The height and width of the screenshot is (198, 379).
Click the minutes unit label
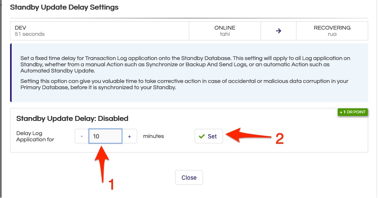(x=153, y=136)
